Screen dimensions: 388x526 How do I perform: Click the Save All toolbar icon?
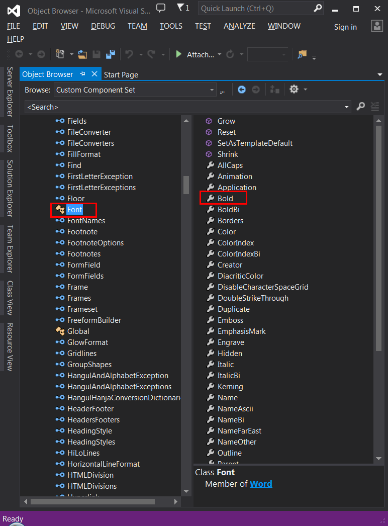tap(111, 54)
